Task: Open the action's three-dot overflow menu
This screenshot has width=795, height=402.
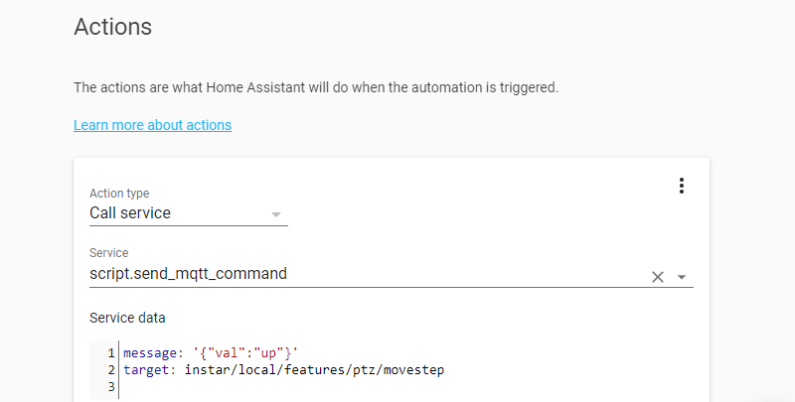Action: point(682,186)
